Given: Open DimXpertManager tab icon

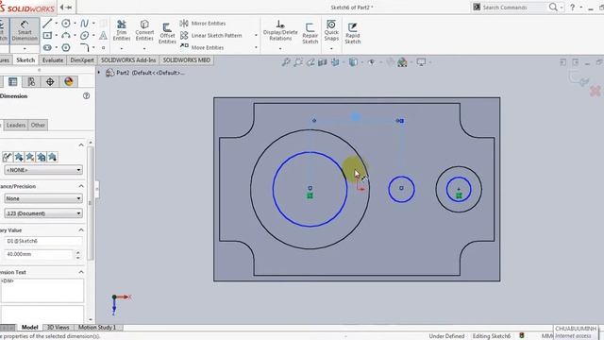Looking at the screenshot, I should click(50, 82).
